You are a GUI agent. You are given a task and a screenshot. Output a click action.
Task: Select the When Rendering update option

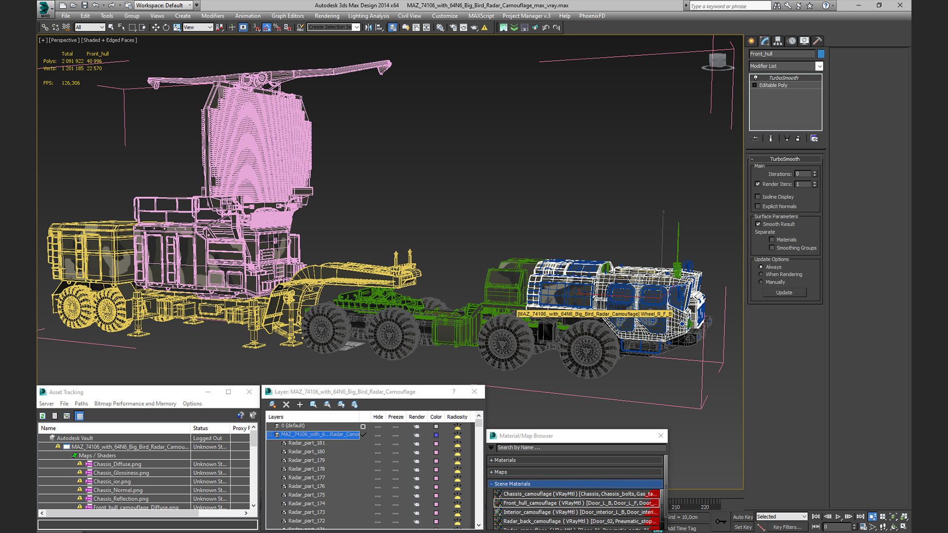click(x=761, y=274)
